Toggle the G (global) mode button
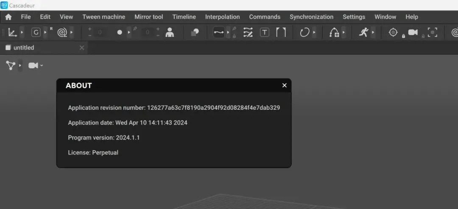The image size is (458, 209). pos(36,32)
